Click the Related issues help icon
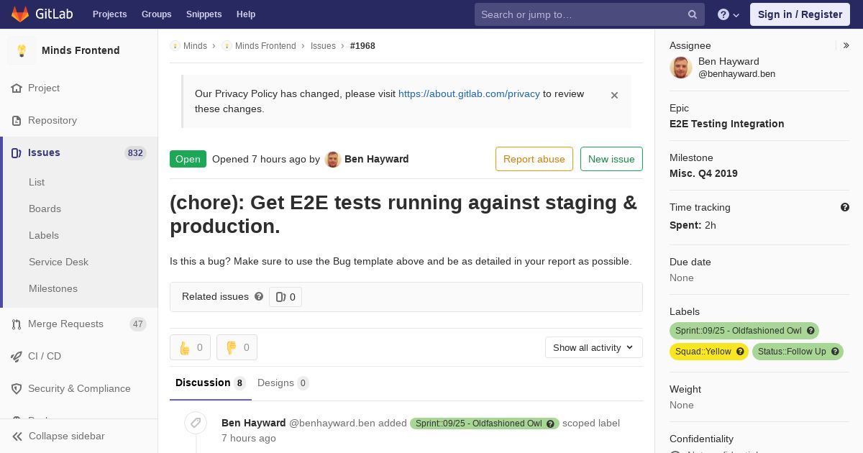Screen dimensions: 863x453 [x=259, y=296]
